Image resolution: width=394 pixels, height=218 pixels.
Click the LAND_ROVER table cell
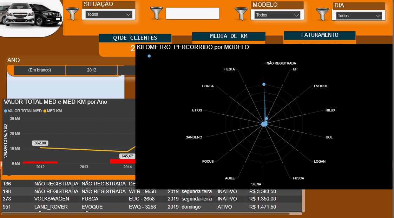click(x=51, y=207)
